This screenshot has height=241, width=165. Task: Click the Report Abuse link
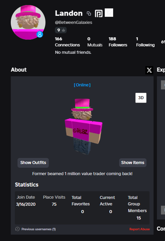pos(139,229)
